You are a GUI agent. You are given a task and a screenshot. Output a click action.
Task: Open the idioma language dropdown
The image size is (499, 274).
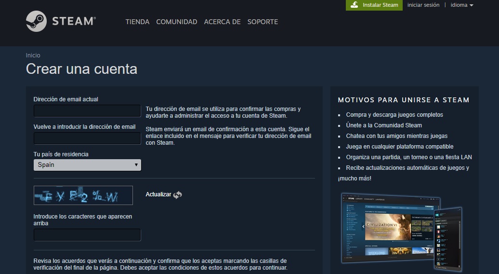click(462, 5)
